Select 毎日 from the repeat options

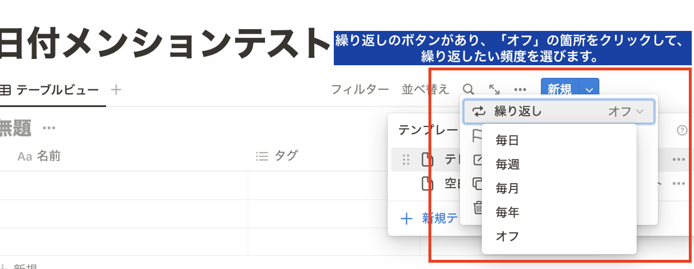point(507,140)
